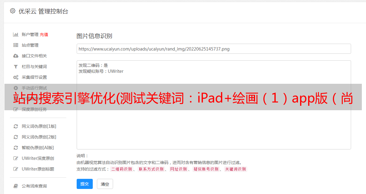Screen dimensions: 366x194
Task: Click the 说明: label
Action: pos(82,156)
